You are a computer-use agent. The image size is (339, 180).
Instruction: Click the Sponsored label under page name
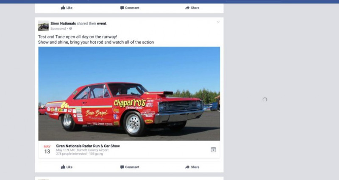[58, 28]
